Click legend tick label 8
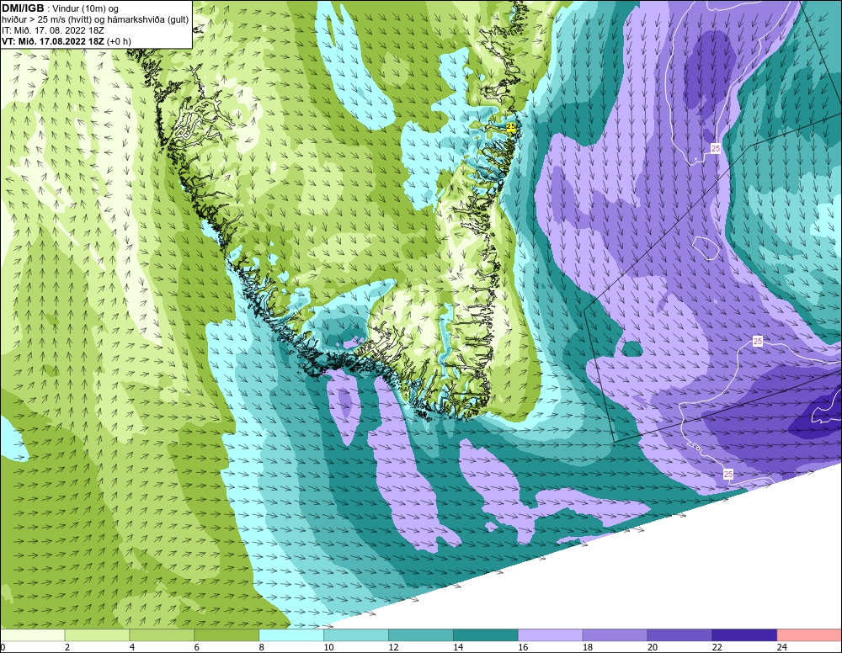The width and height of the screenshot is (842, 653). click(x=262, y=647)
